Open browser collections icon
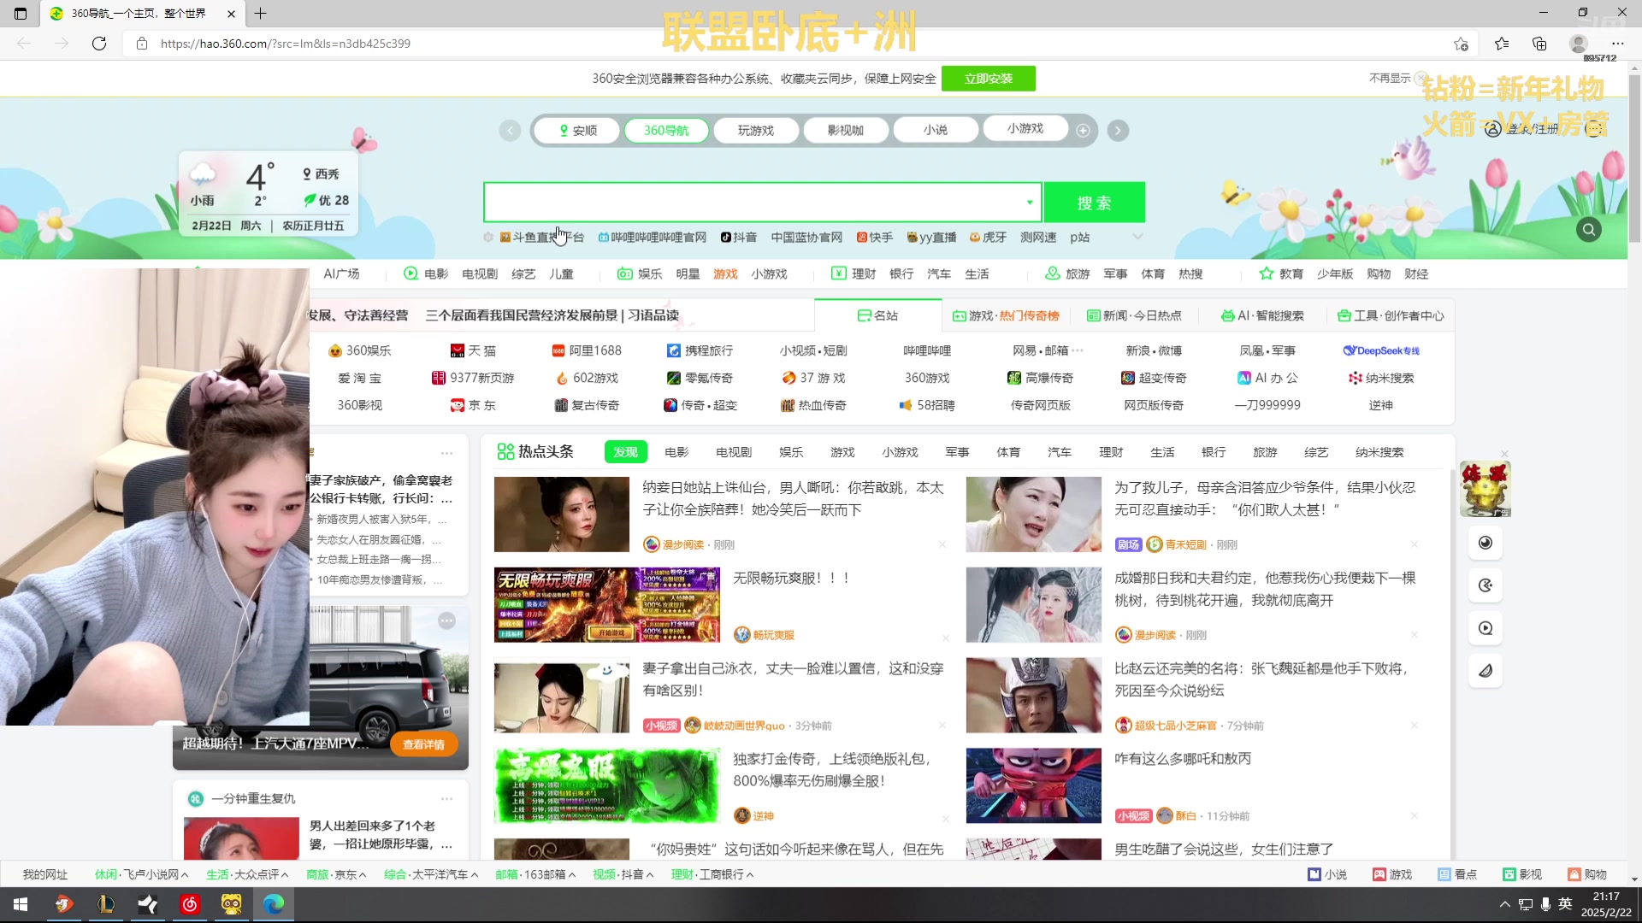Viewport: 1642px width, 923px height. click(1539, 44)
